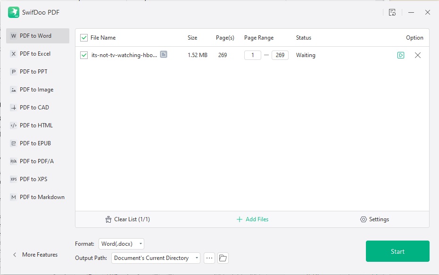The height and width of the screenshot is (275, 439).
Task: Minimize the SwifDoo PDF window
Action: coord(411,12)
